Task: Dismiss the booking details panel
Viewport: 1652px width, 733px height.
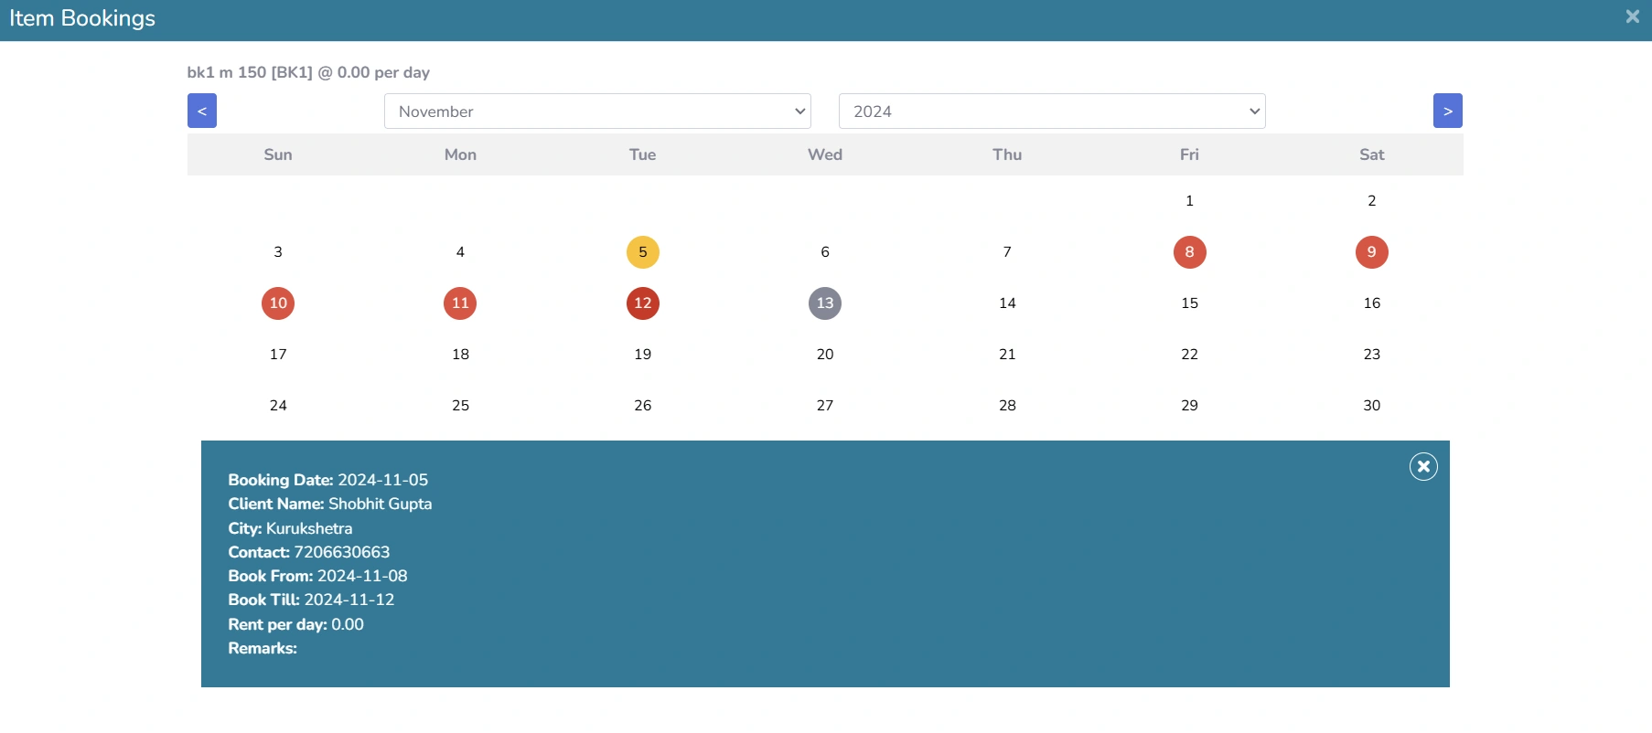Action: [x=1423, y=467]
